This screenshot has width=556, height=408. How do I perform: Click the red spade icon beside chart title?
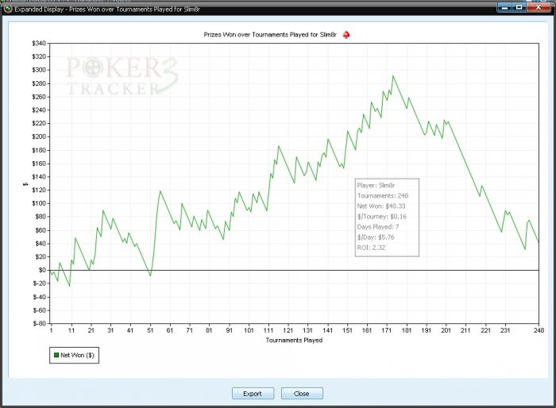(x=346, y=35)
